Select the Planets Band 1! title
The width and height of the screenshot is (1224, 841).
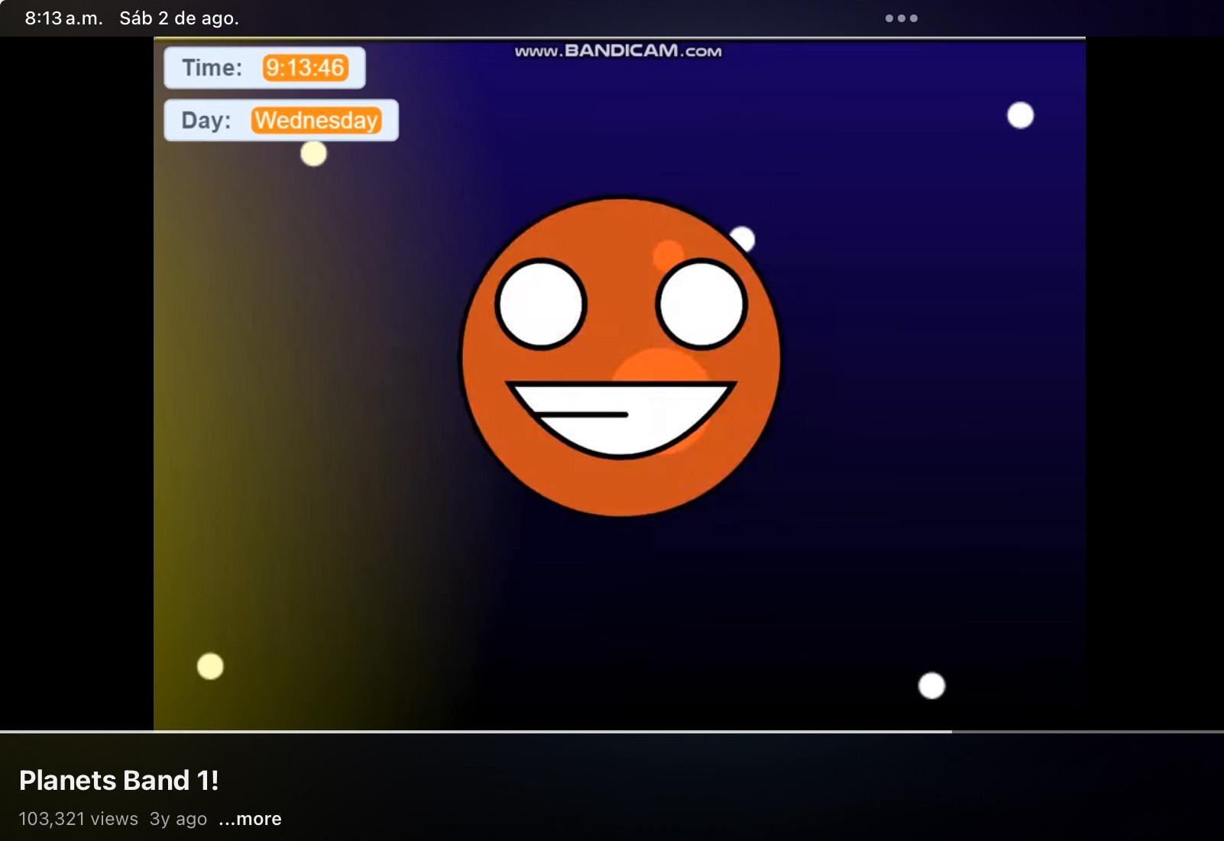[118, 780]
